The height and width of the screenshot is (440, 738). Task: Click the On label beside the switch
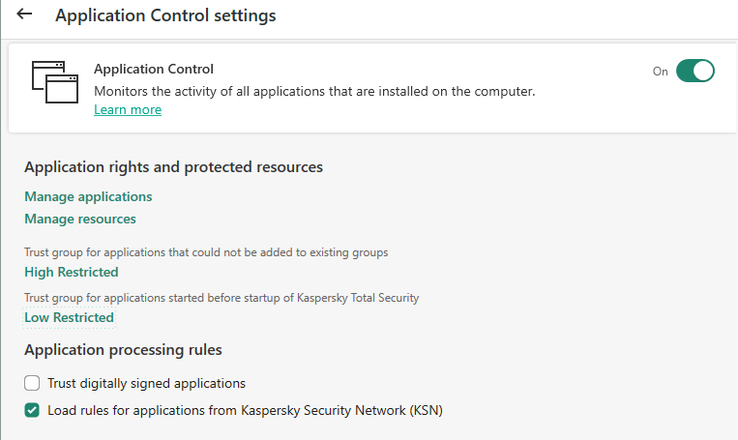(660, 72)
